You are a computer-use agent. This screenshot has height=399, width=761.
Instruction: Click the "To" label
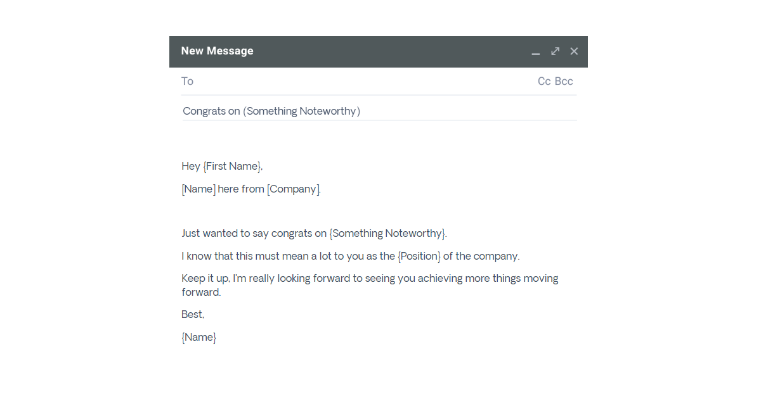[x=187, y=81]
